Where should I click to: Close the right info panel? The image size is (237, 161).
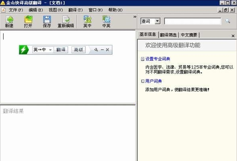233,36
